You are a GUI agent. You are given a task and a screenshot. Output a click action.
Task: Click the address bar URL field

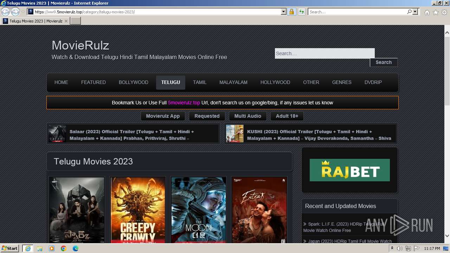tap(156, 12)
